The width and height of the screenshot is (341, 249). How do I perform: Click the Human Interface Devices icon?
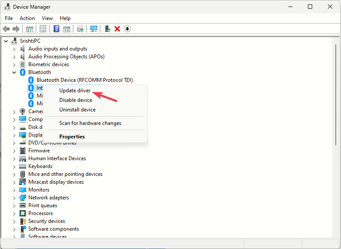pos(23,159)
